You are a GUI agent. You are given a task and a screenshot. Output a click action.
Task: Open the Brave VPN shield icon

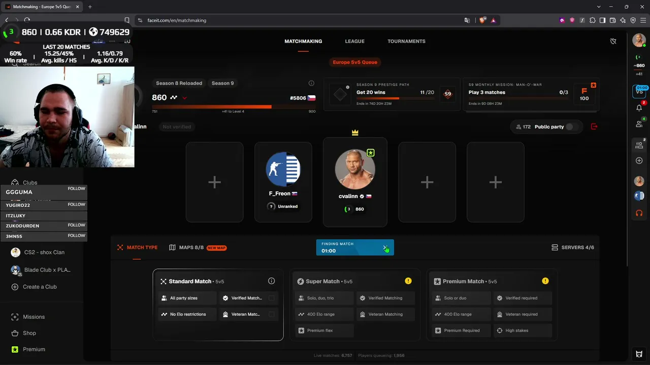633,20
